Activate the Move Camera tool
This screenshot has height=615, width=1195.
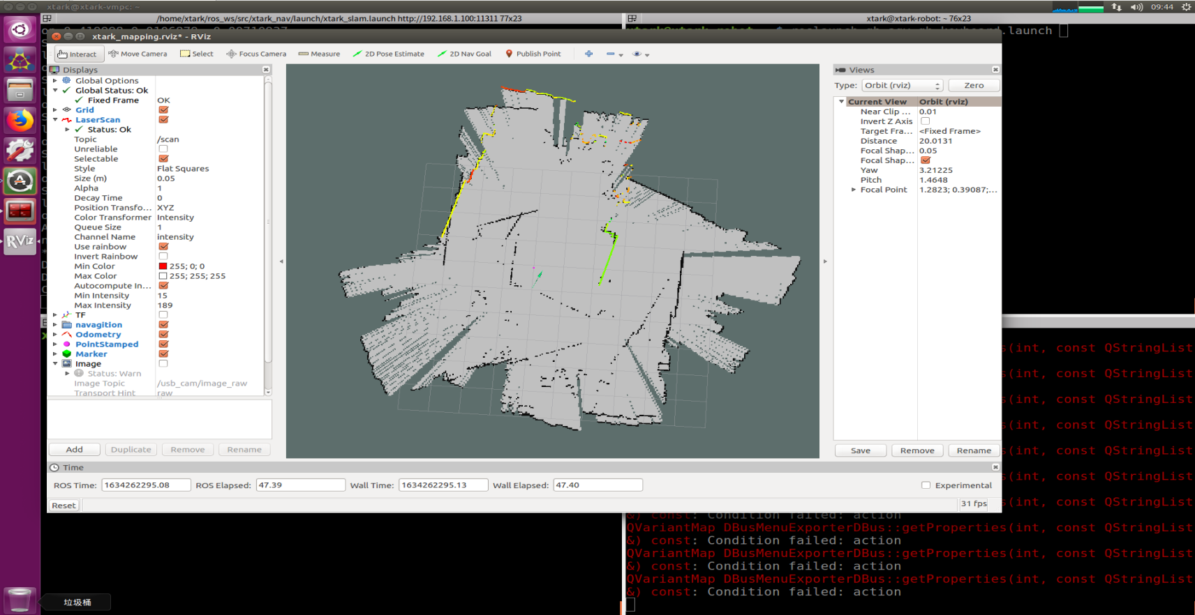138,54
